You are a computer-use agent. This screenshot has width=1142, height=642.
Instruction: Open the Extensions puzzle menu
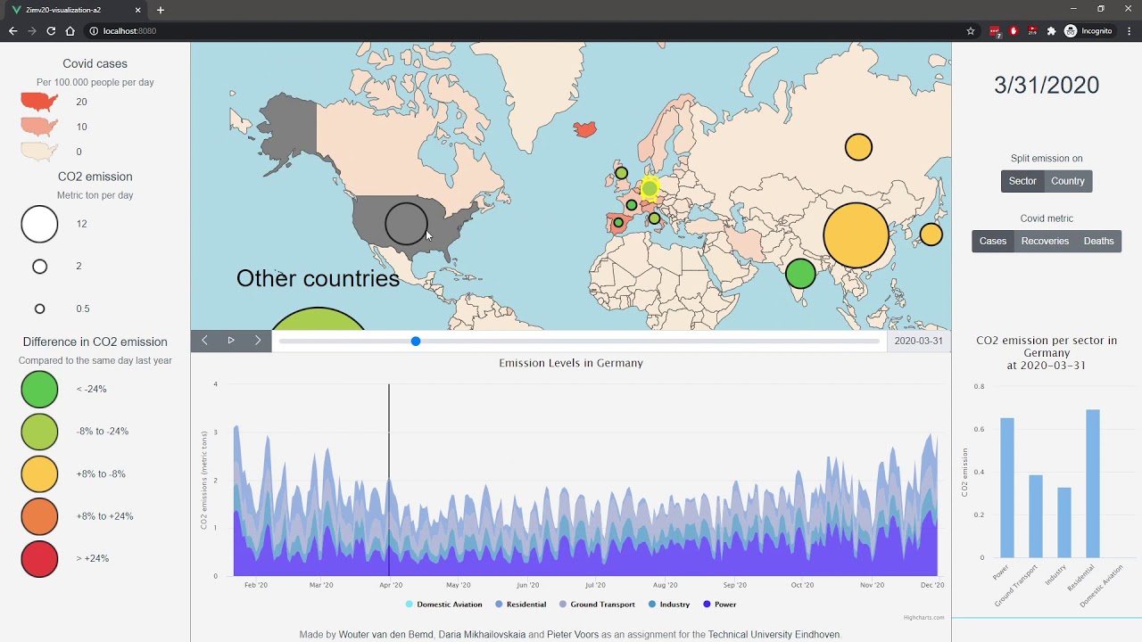coord(1051,31)
